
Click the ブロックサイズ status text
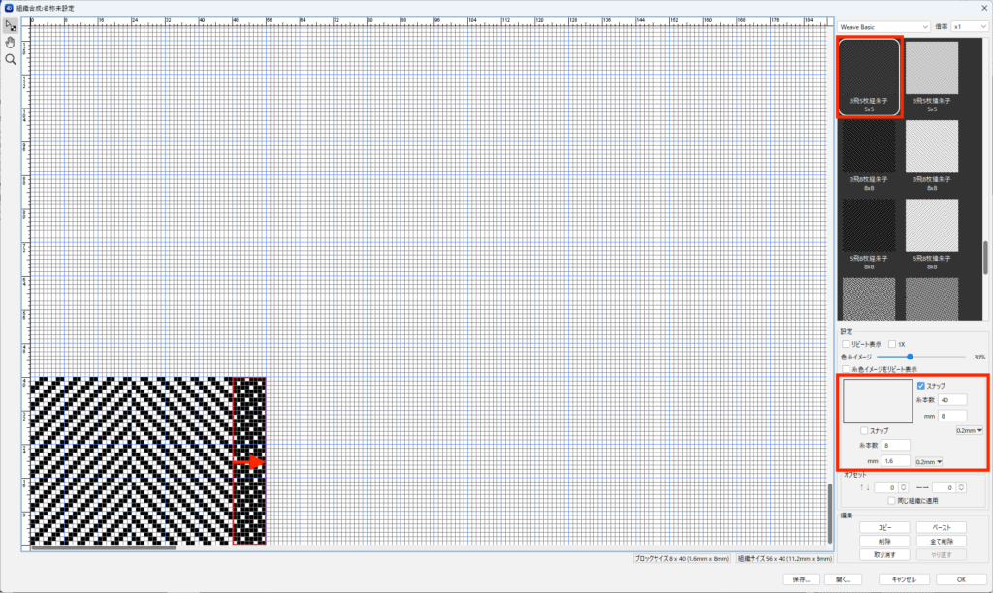click(x=682, y=559)
